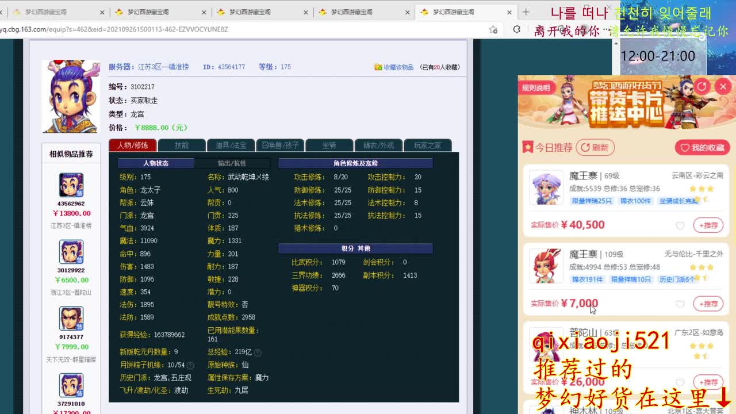Open the 玩家之家 tab

tap(427, 145)
